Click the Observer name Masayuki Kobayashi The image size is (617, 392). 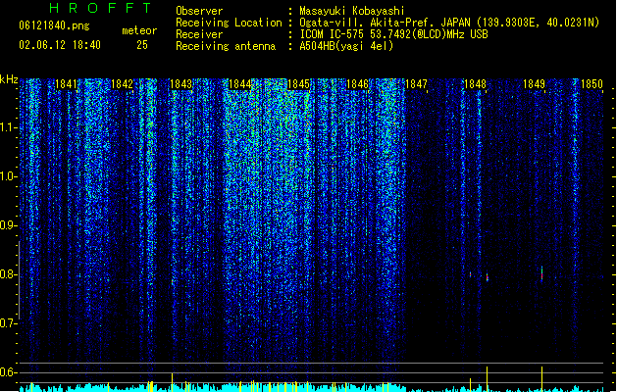352,11
